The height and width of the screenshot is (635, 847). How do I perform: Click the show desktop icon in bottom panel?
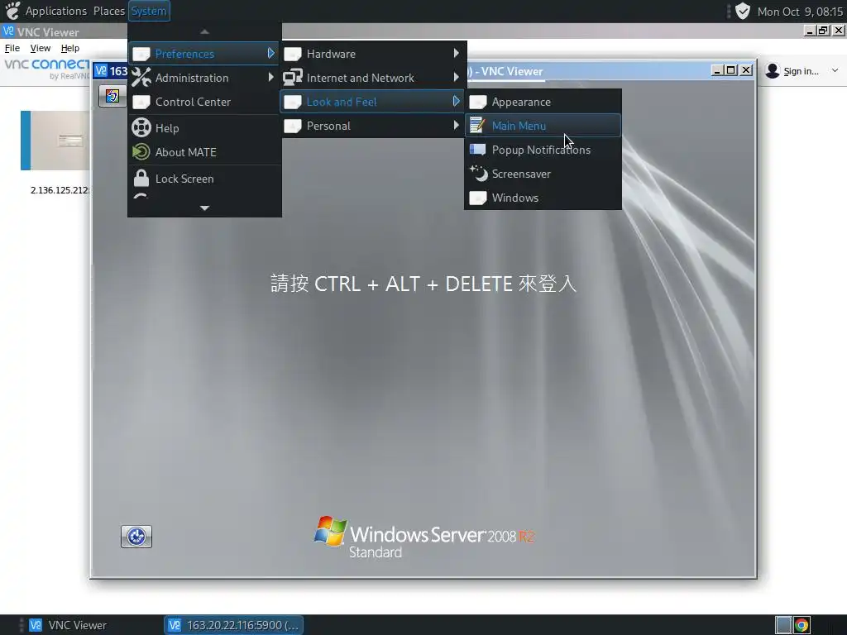(783, 625)
